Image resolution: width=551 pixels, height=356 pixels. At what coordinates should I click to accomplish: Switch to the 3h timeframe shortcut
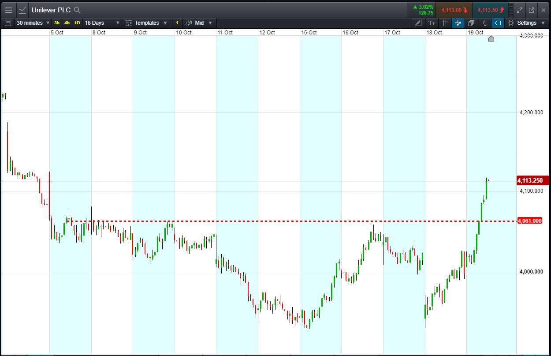pyautogui.click(x=57, y=23)
